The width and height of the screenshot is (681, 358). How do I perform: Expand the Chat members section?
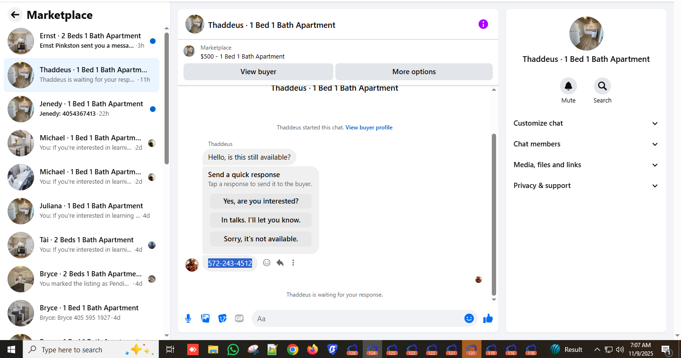[586, 144]
